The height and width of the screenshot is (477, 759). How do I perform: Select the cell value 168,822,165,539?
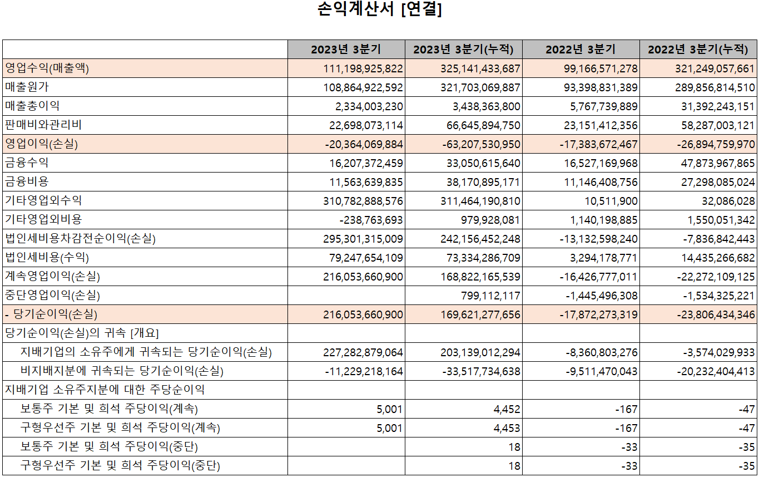pos(481,277)
